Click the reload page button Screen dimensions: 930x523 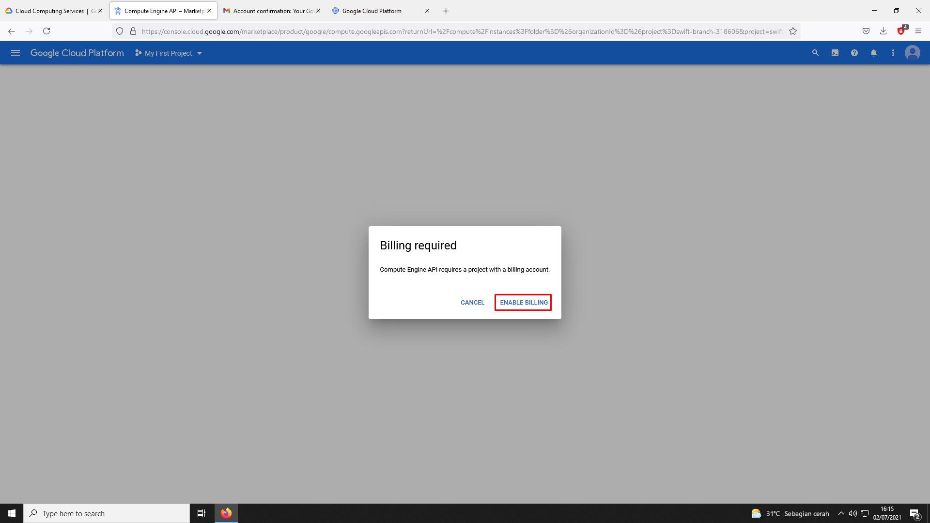click(x=46, y=31)
